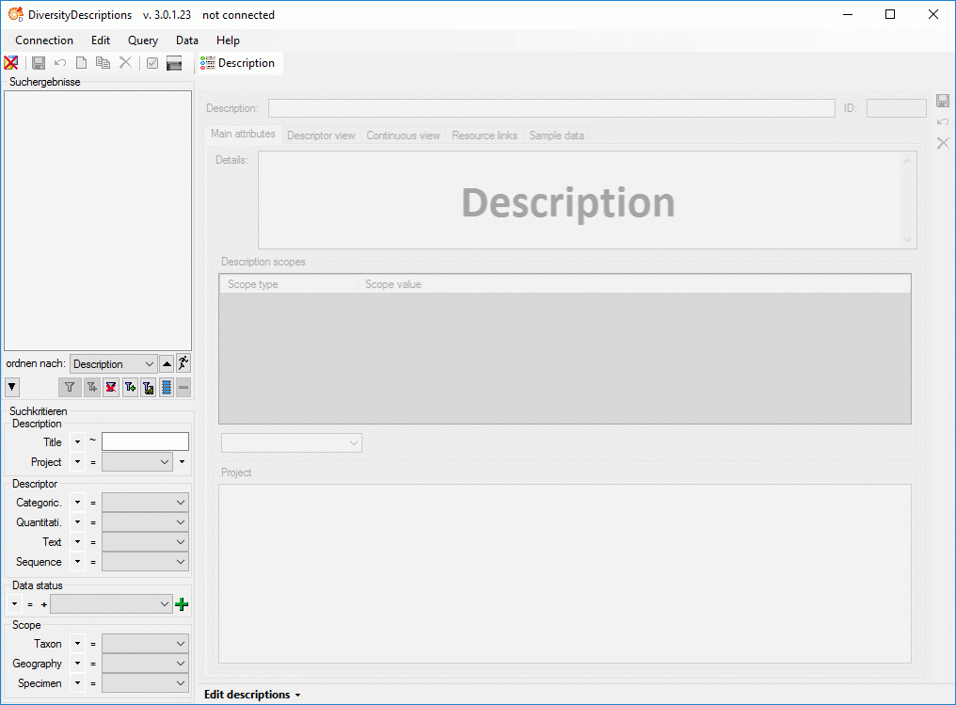956x705 pixels.
Task: Open the Geography scope combo box
Action: coord(145,664)
